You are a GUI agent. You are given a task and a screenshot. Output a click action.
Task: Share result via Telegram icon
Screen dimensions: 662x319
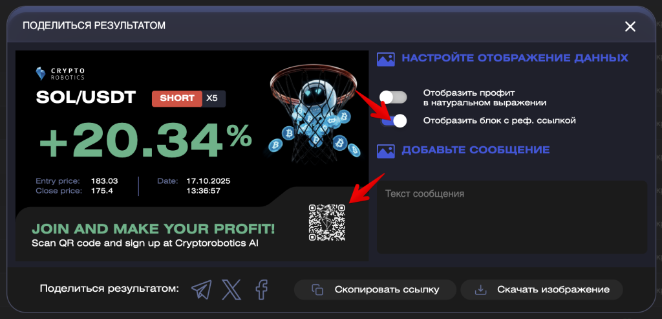tap(202, 290)
